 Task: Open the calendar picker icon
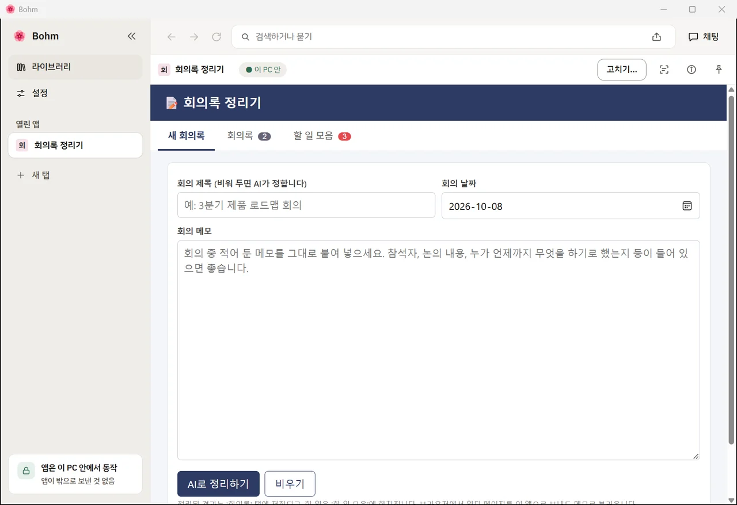tap(687, 206)
